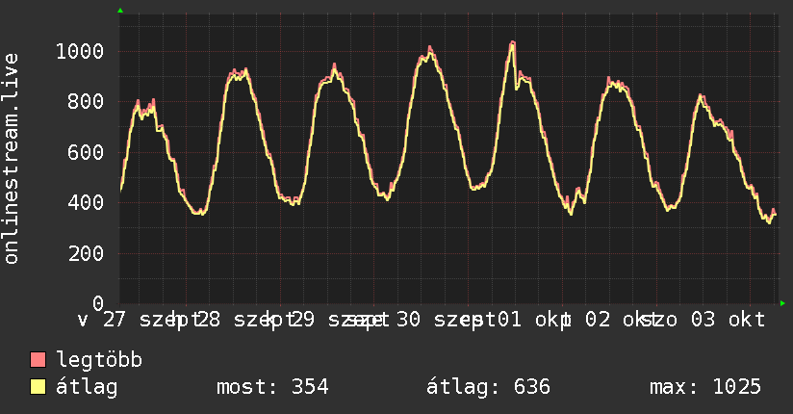The image size is (793, 414).
Task: Click the legtöbb legend label
Action: [99, 359]
